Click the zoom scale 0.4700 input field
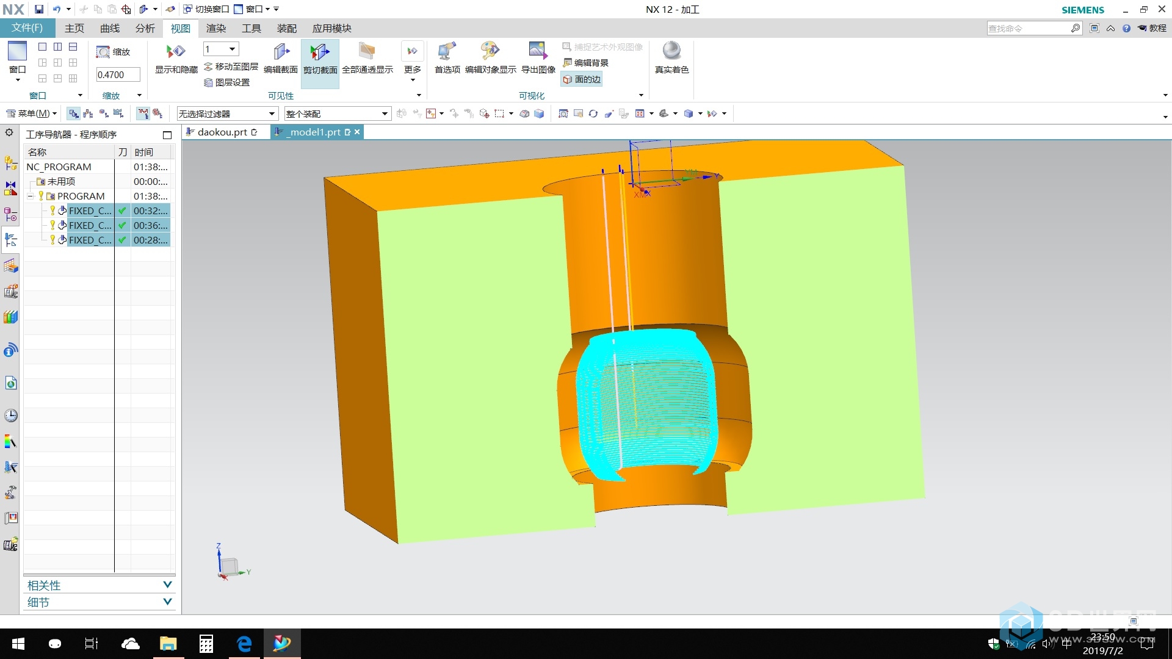The height and width of the screenshot is (659, 1172). 118,74
